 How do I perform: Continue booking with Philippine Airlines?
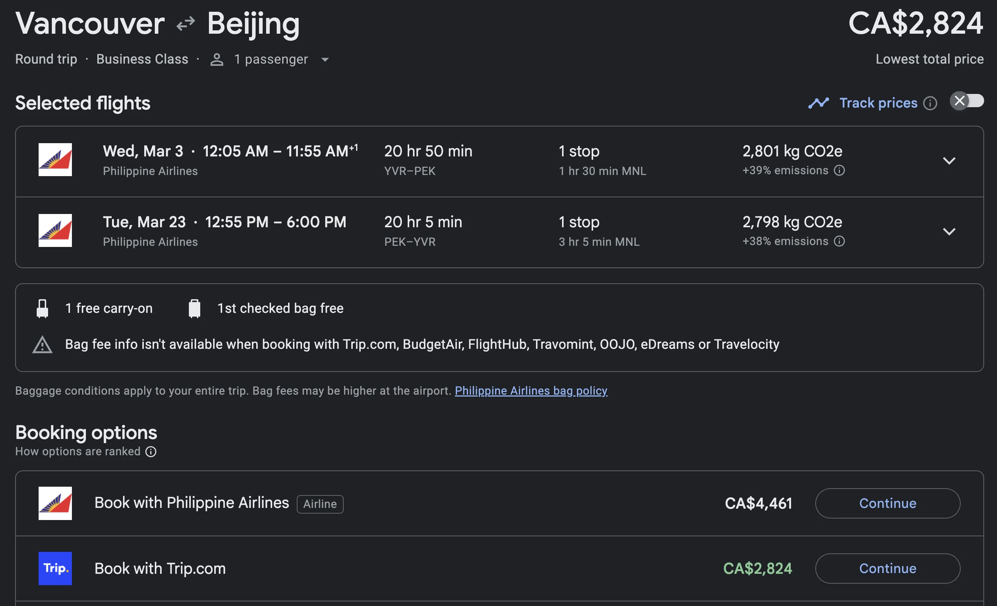pyautogui.click(x=887, y=503)
